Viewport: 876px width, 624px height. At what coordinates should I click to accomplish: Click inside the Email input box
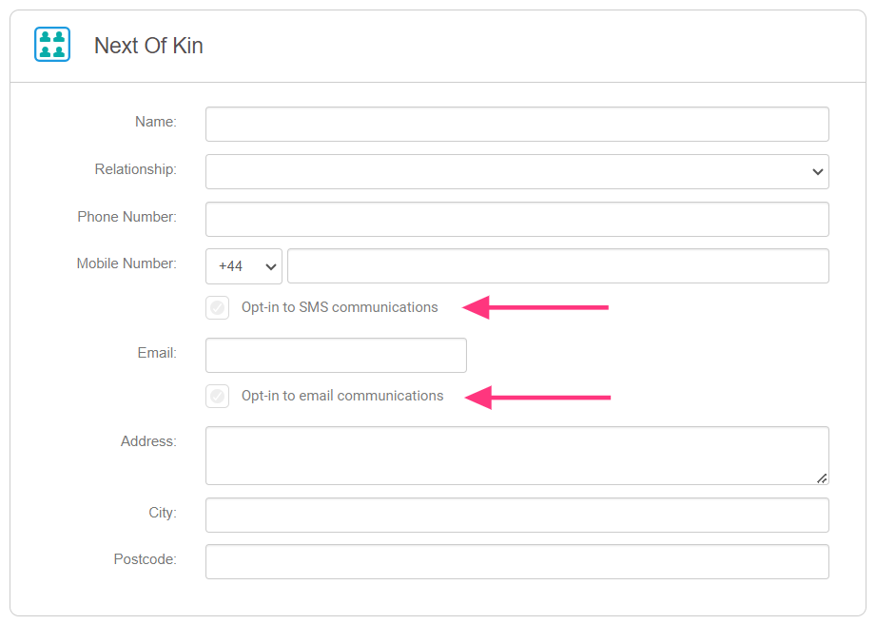pyautogui.click(x=336, y=356)
